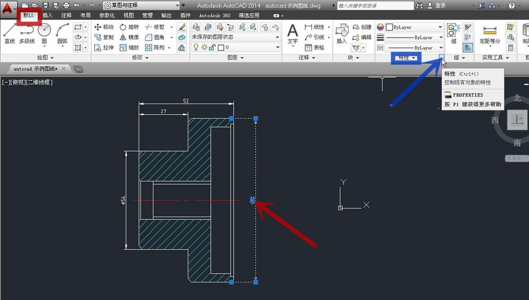The height and width of the screenshot is (300, 529).
Task: Click the Explode icon beside 圆角
Action: 181,37
